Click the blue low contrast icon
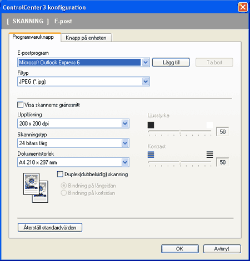The height and width of the screenshot is (261, 250). (151, 155)
